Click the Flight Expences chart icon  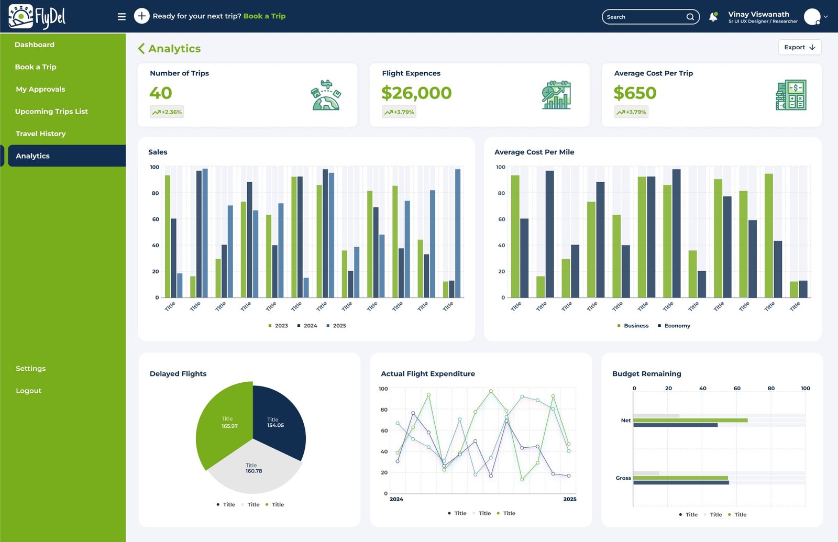coord(556,95)
